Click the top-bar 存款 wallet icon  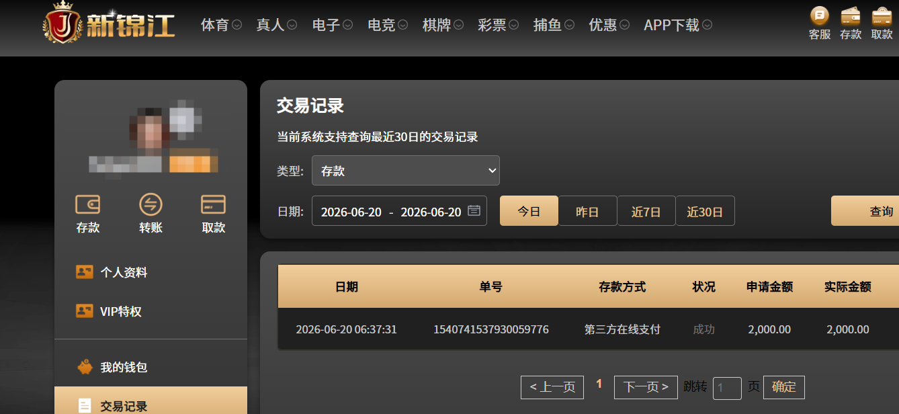click(x=851, y=15)
